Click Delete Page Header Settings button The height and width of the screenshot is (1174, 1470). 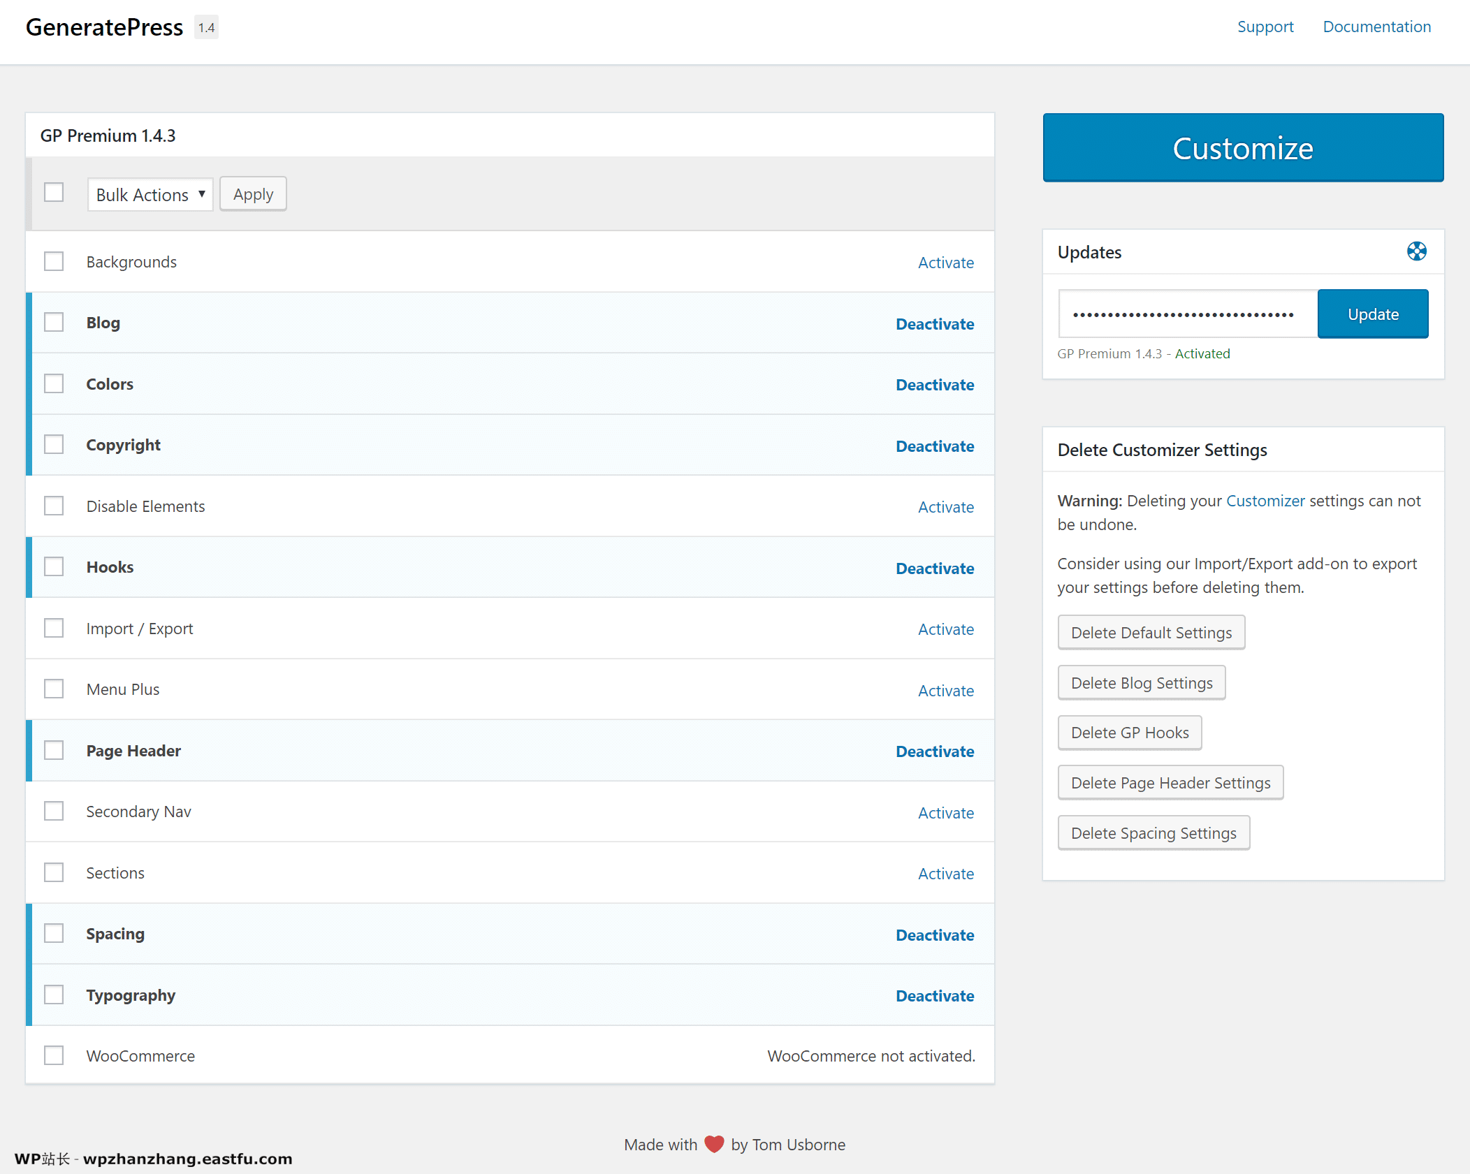coord(1171,783)
